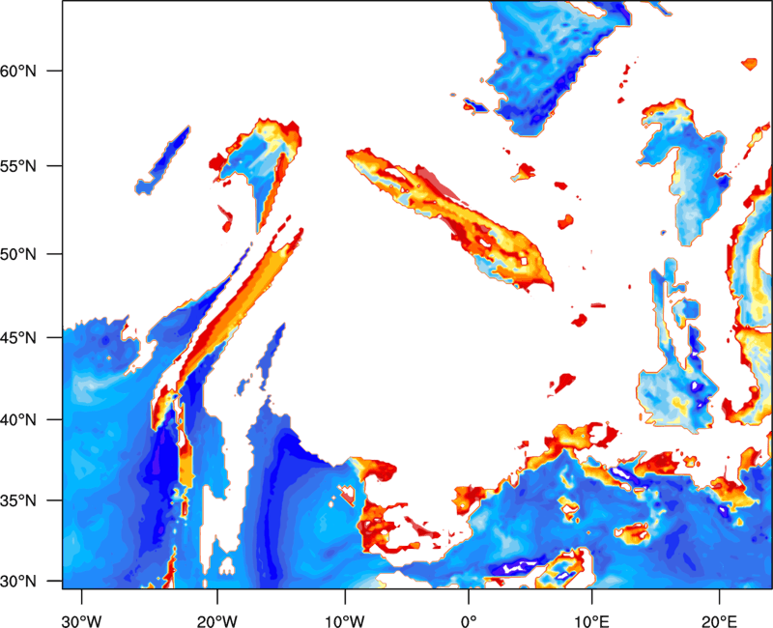
Task: Click the 10°W longitude label
Action: (345, 621)
